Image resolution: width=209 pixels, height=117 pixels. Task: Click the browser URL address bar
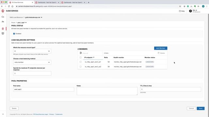(x=97, y=6)
